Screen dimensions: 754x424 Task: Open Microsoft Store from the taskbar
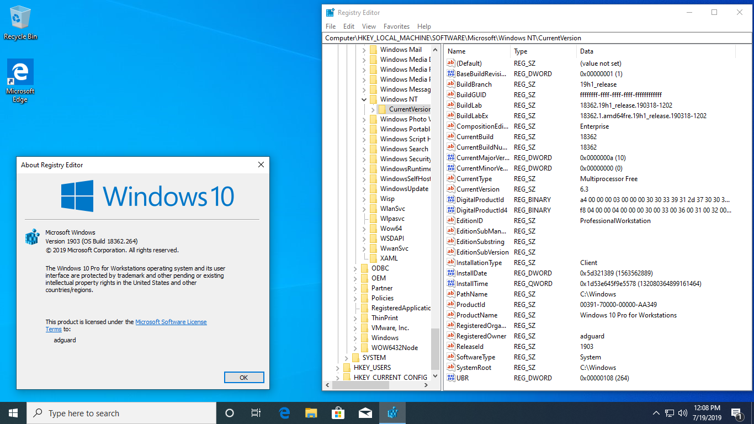pyautogui.click(x=338, y=413)
